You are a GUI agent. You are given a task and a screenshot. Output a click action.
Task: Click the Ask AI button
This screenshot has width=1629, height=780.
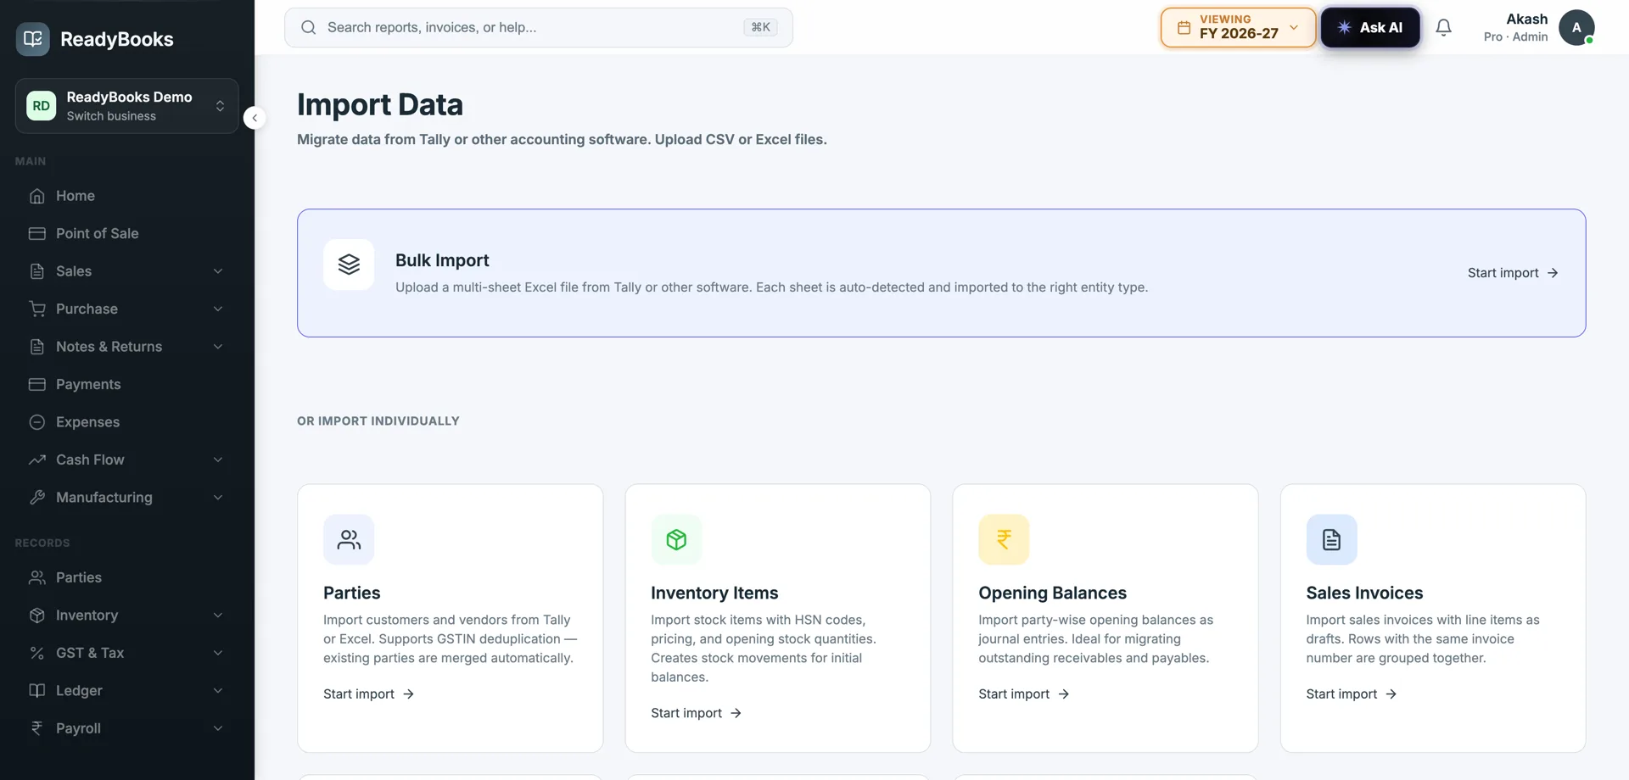coord(1370,27)
